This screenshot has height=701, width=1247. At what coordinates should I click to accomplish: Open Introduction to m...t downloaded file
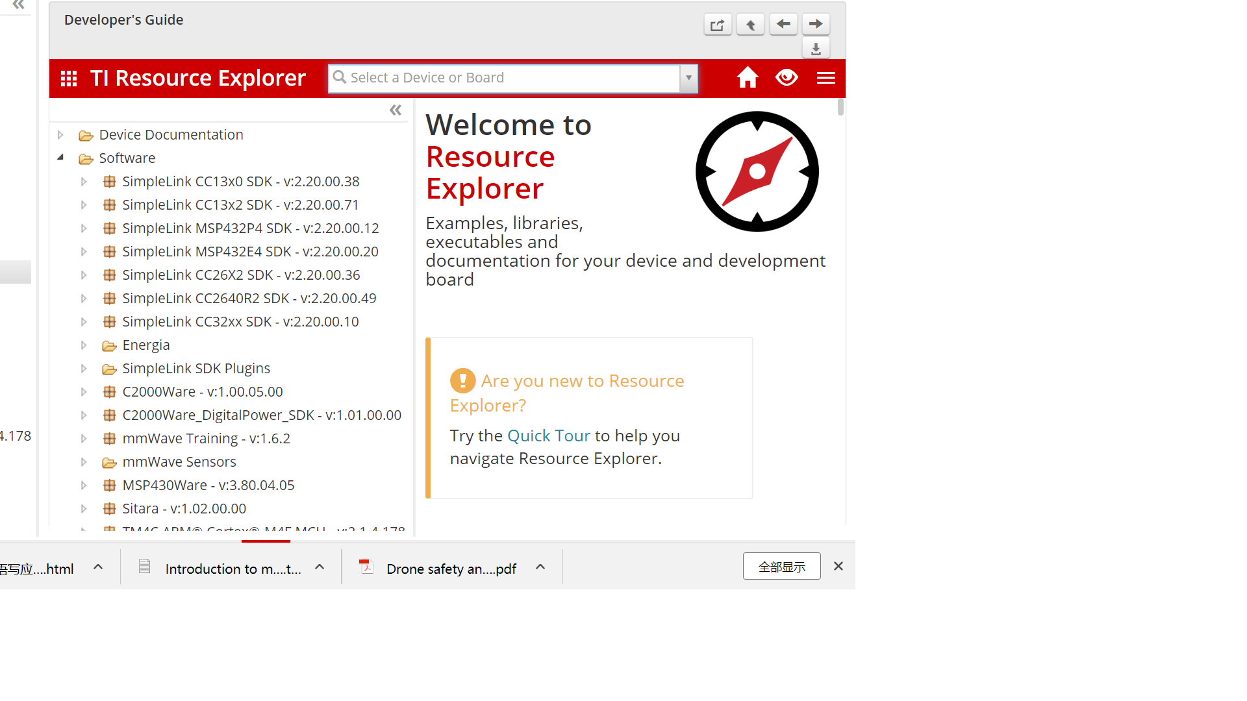(x=233, y=569)
